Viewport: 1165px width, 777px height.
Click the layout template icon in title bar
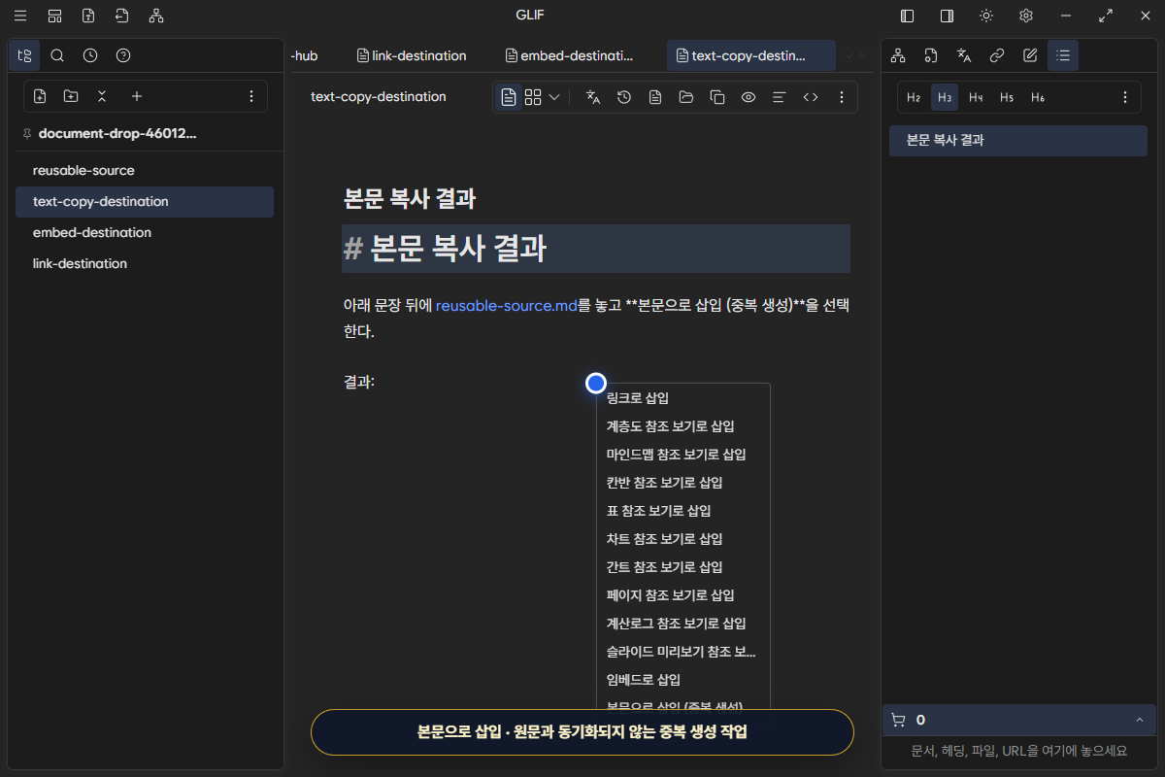55,16
